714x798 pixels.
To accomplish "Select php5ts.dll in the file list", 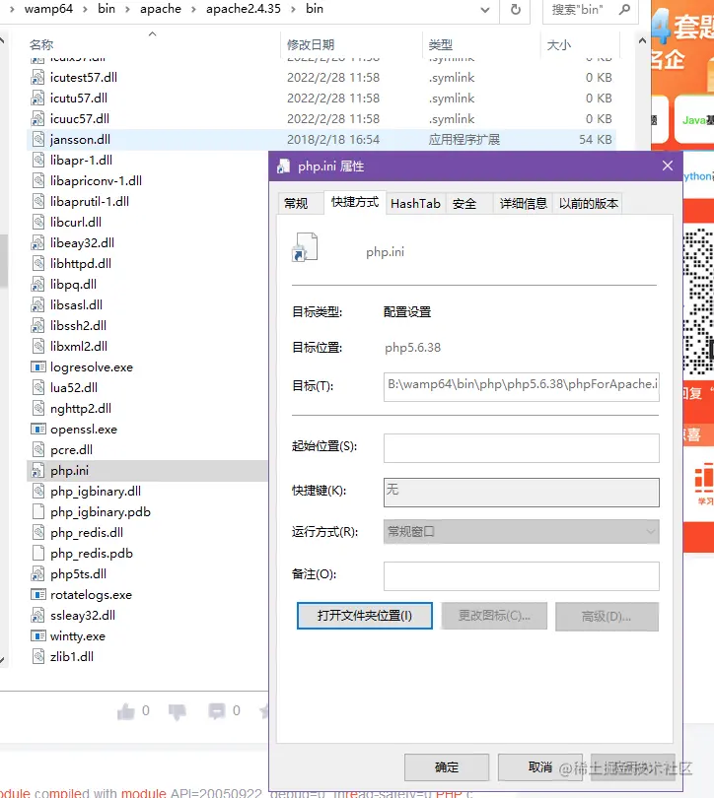I will [79, 574].
